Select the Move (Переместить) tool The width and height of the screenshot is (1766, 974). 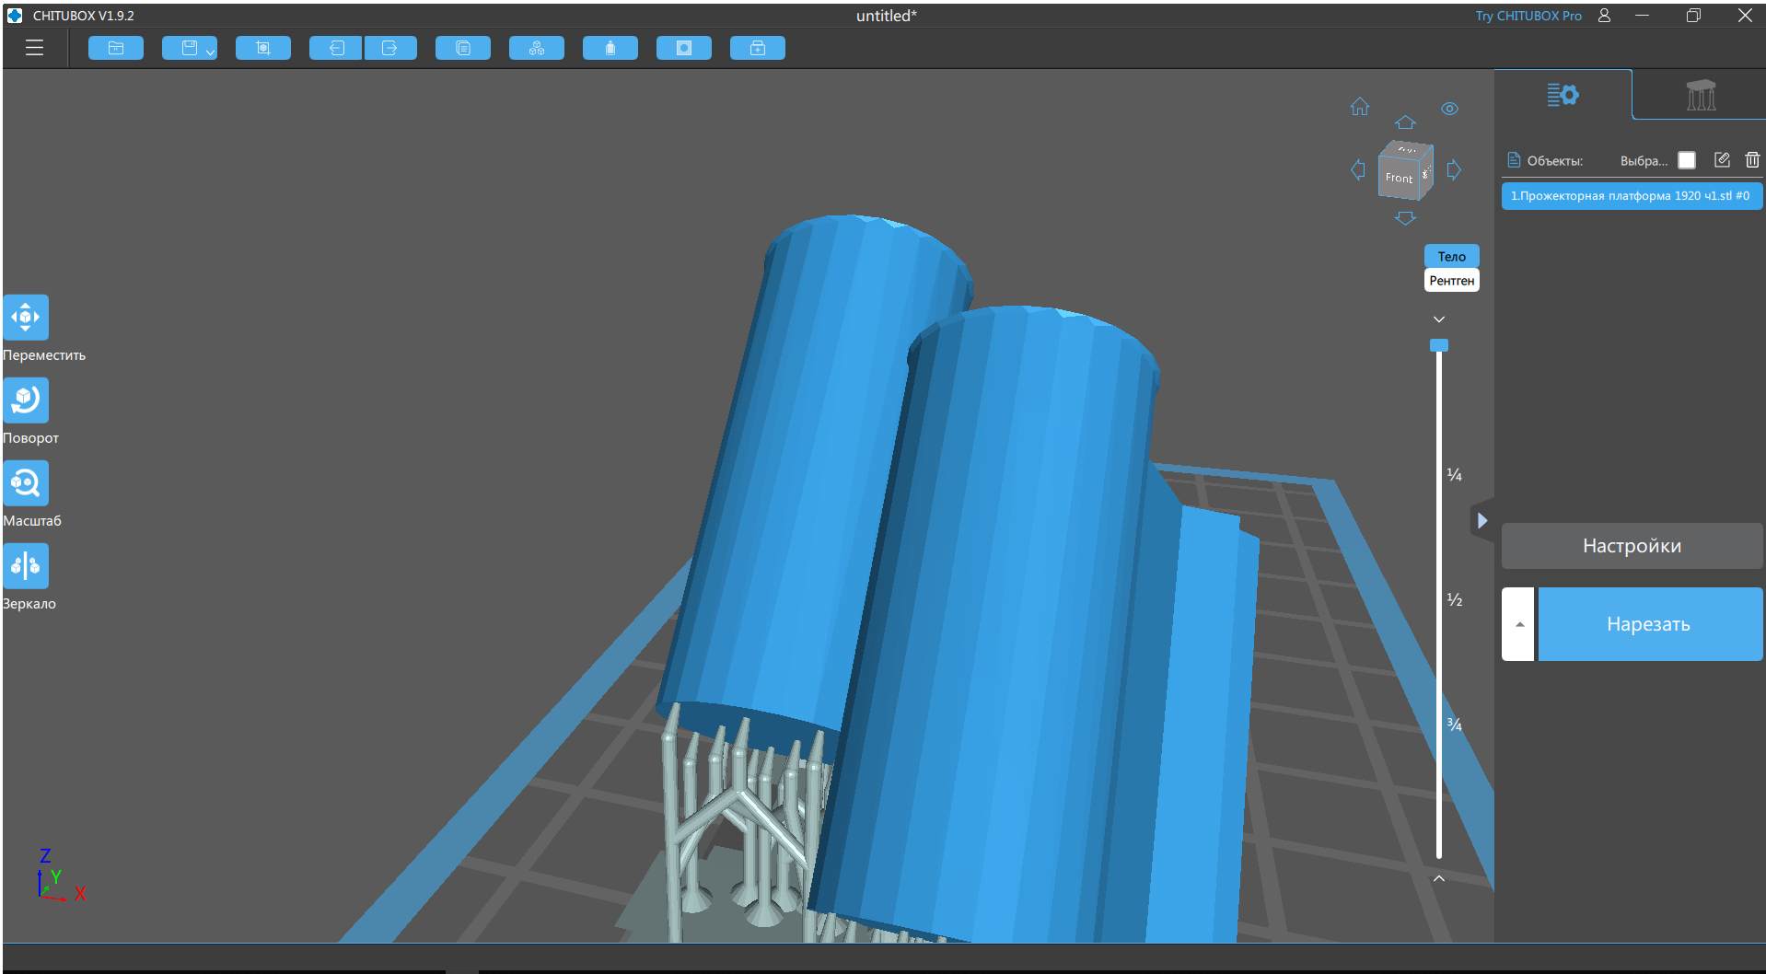pos(26,318)
